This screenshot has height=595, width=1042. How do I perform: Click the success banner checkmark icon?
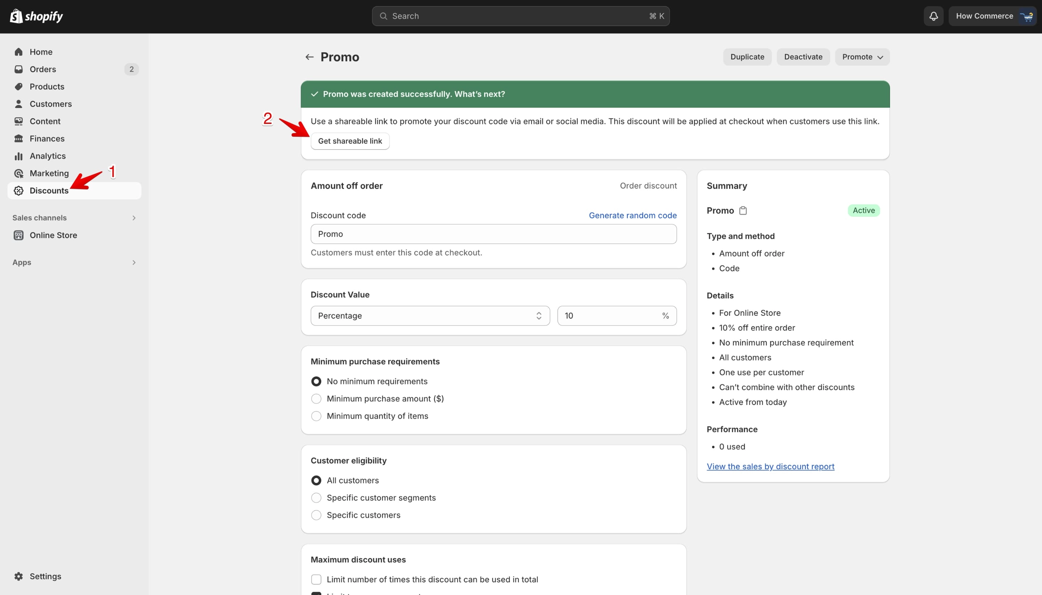click(x=314, y=94)
